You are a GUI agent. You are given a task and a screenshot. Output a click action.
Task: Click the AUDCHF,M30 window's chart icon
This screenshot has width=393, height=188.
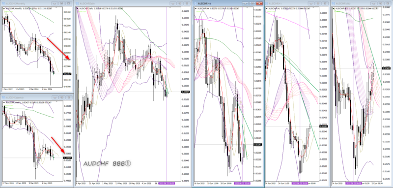pyautogui.click(x=333, y=3)
